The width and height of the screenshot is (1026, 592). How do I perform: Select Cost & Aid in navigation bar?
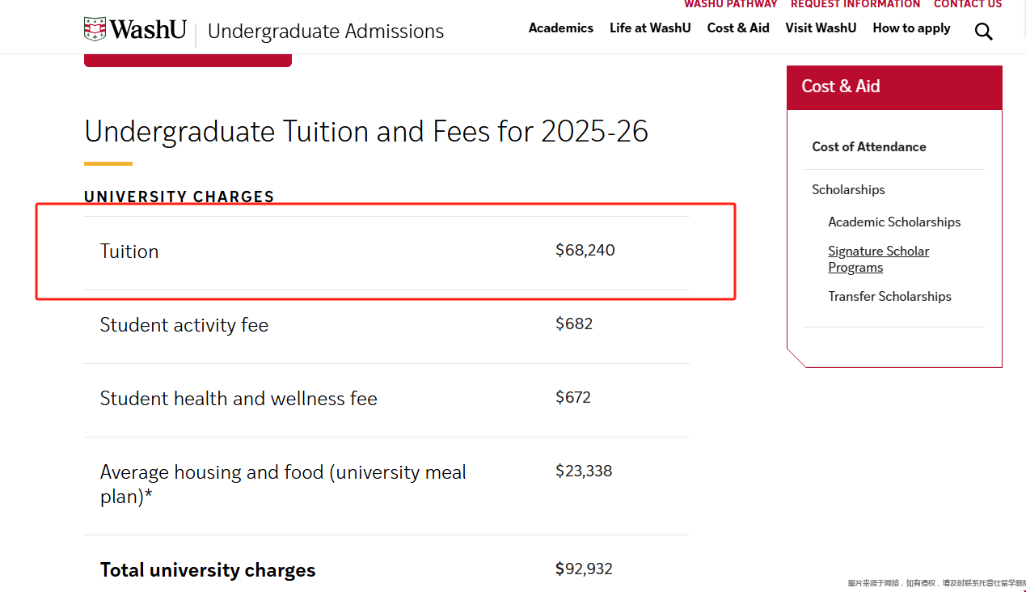point(738,28)
